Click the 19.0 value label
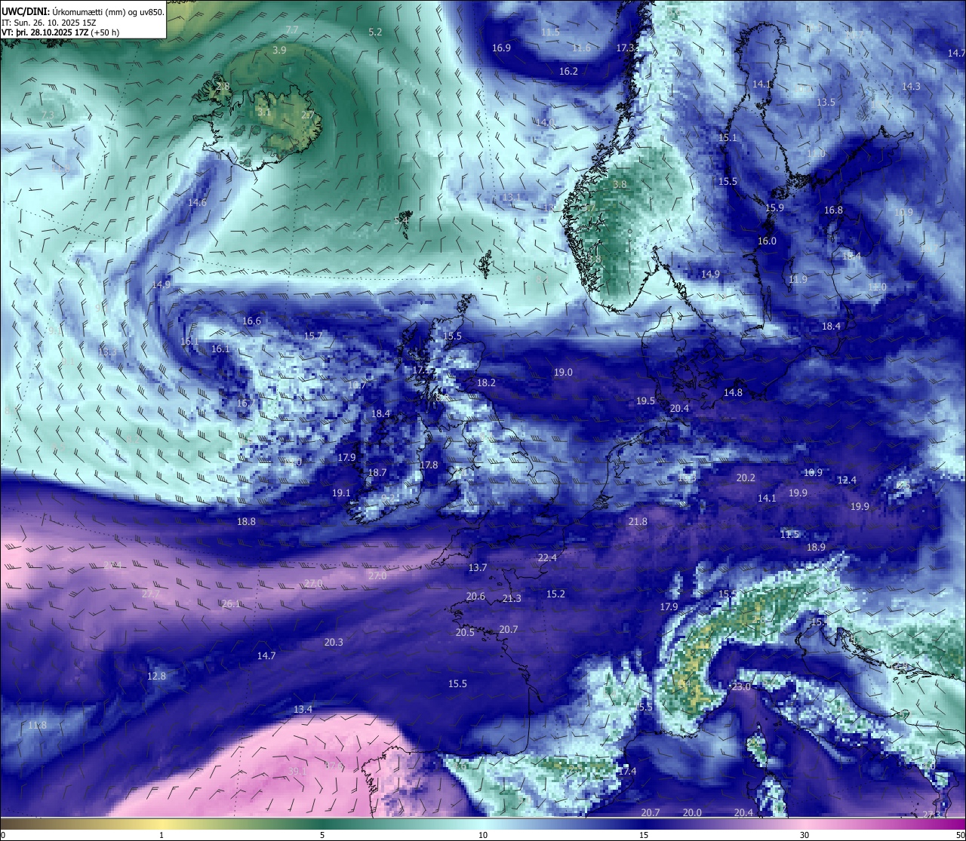The image size is (966, 841). [x=563, y=372]
